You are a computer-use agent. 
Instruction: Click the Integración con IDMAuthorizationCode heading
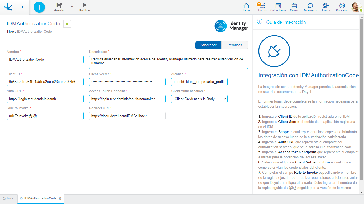[x=309, y=75]
